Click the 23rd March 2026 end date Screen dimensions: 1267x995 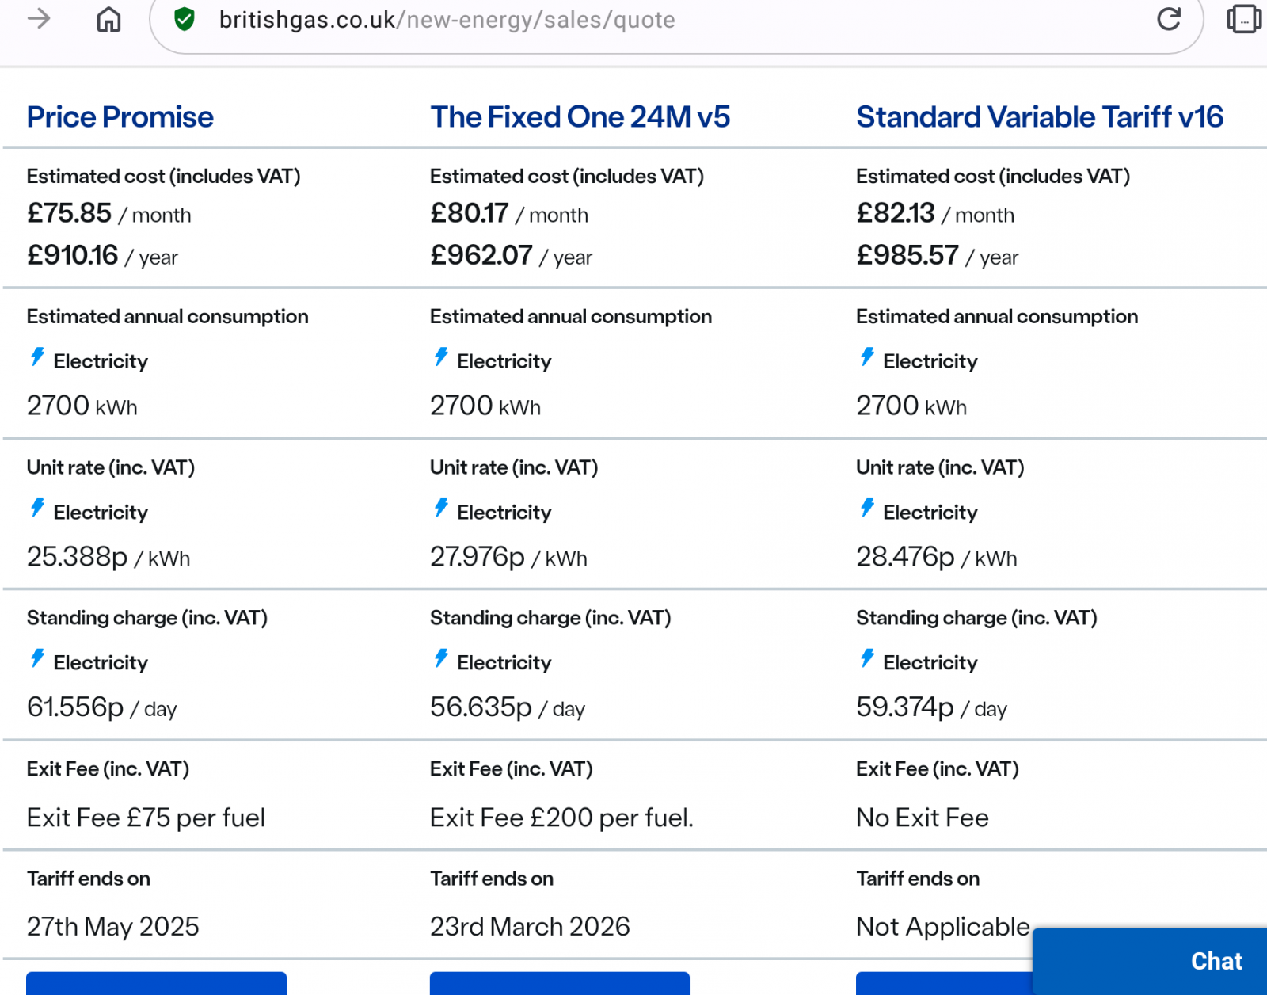click(x=530, y=926)
